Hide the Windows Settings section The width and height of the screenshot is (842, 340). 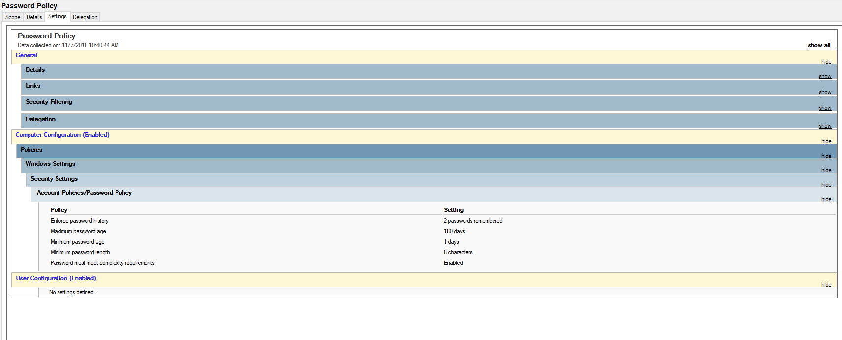[x=826, y=170]
